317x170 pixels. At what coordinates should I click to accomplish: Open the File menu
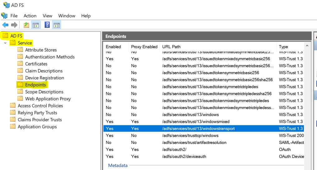click(x=14, y=16)
